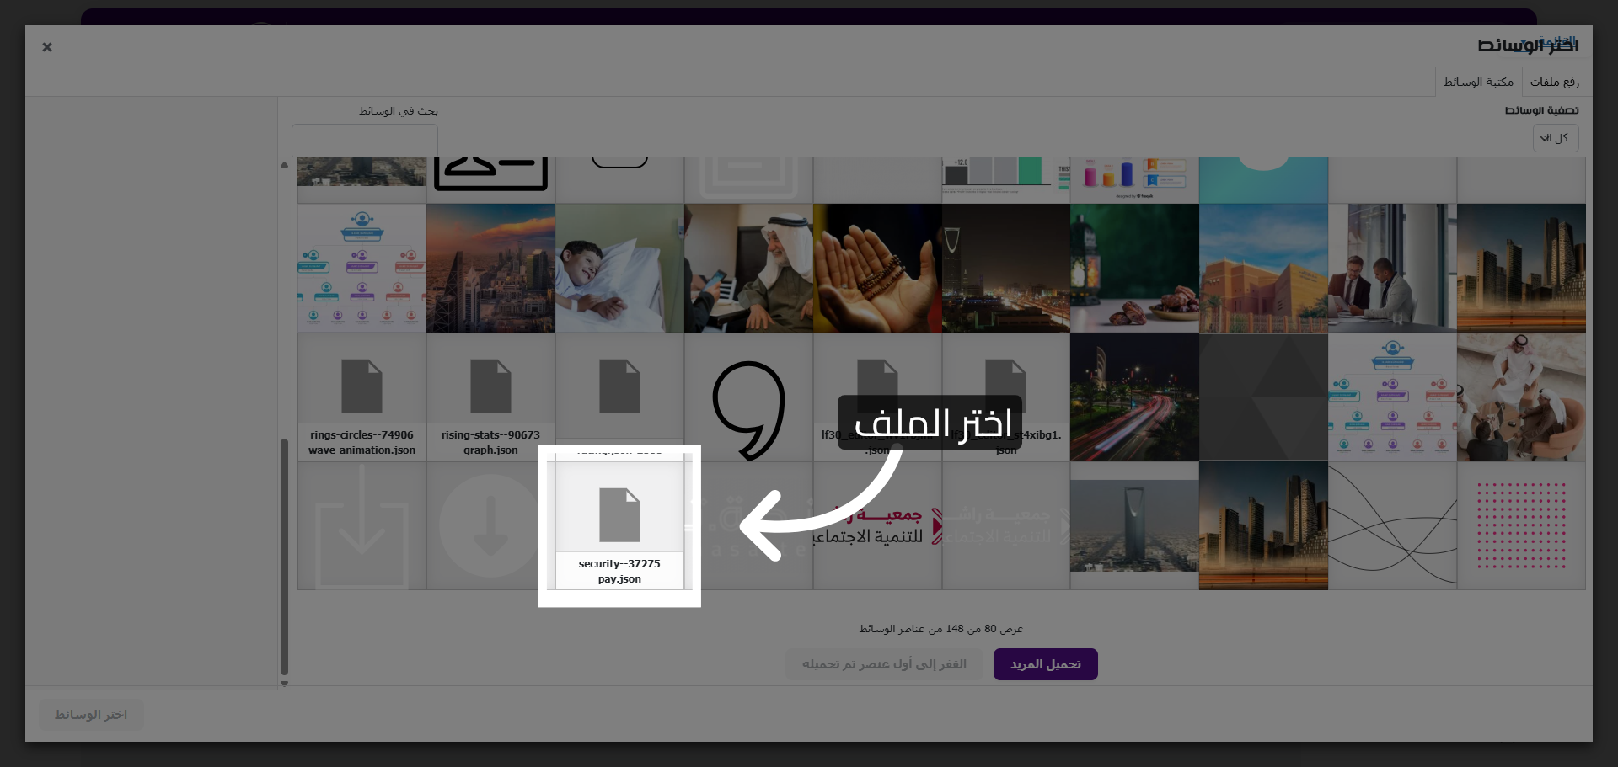
Task: Click القفز إلى أول عنصر تم تحميله
Action: point(884,664)
